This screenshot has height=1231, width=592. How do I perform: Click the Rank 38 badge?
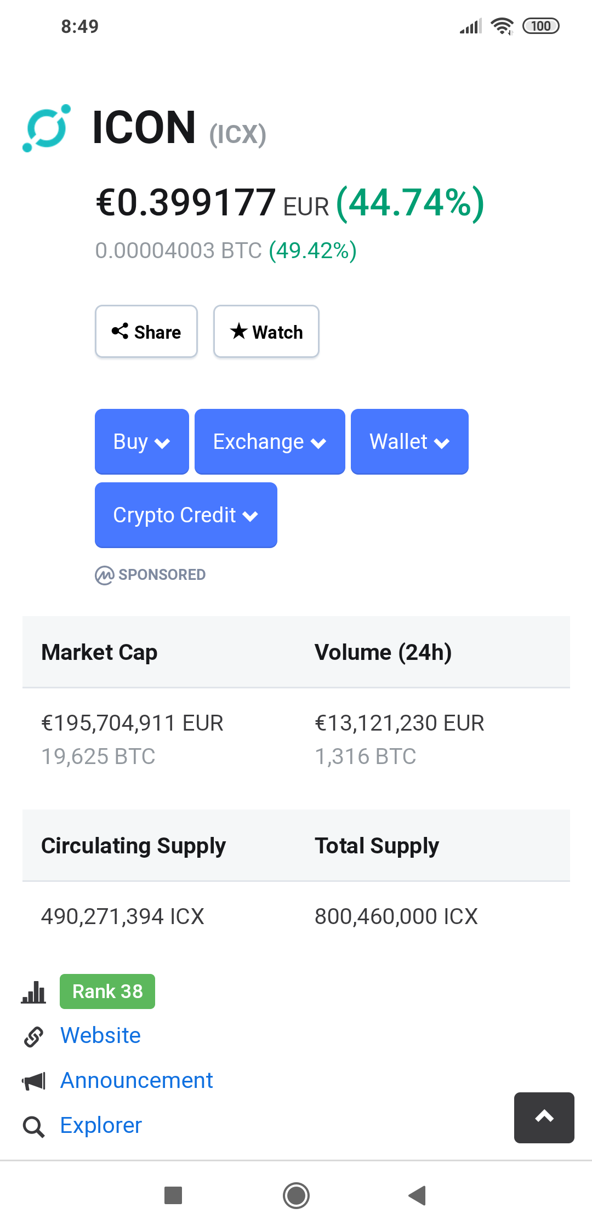pos(107,991)
